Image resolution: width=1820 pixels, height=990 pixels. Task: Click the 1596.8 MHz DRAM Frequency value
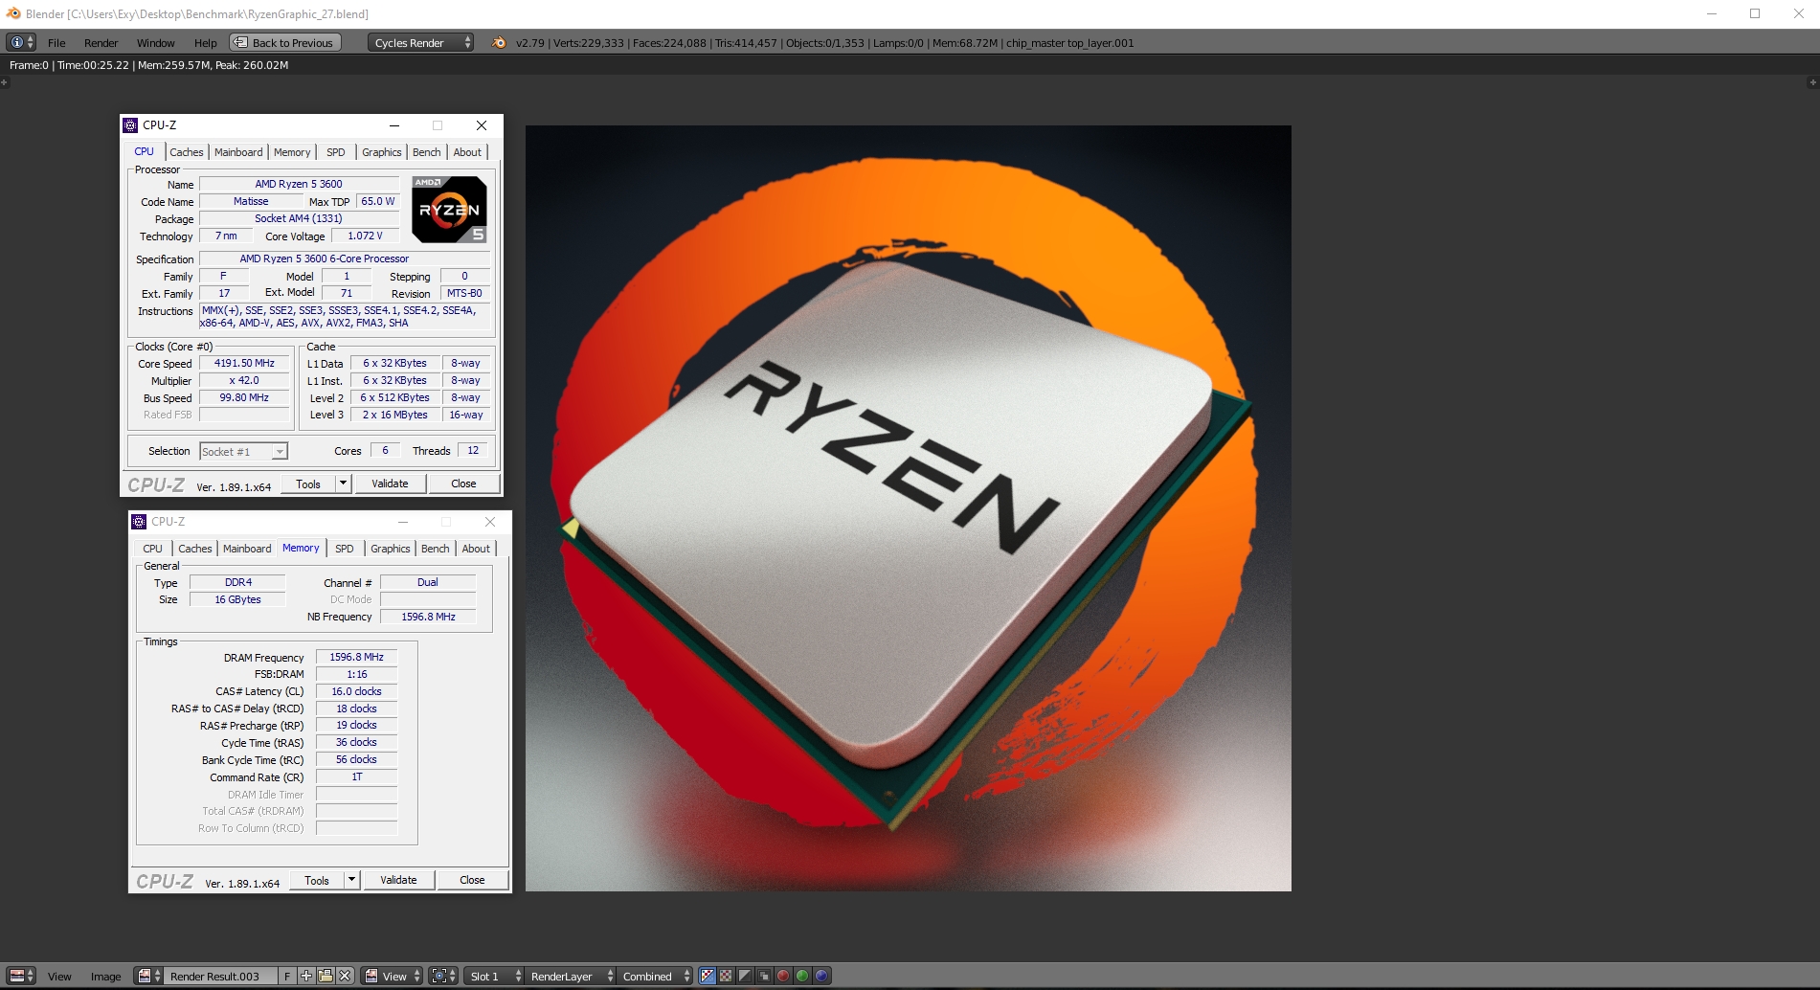[356, 657]
